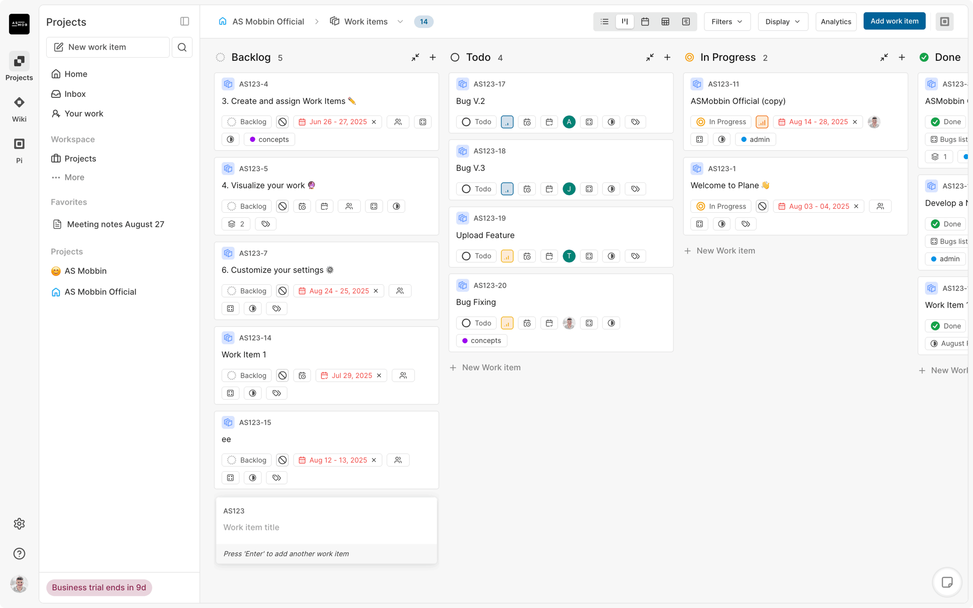Screen dimensions: 973x608
Task: Expand the Work items breadcrumb dropdown
Action: (400, 22)
